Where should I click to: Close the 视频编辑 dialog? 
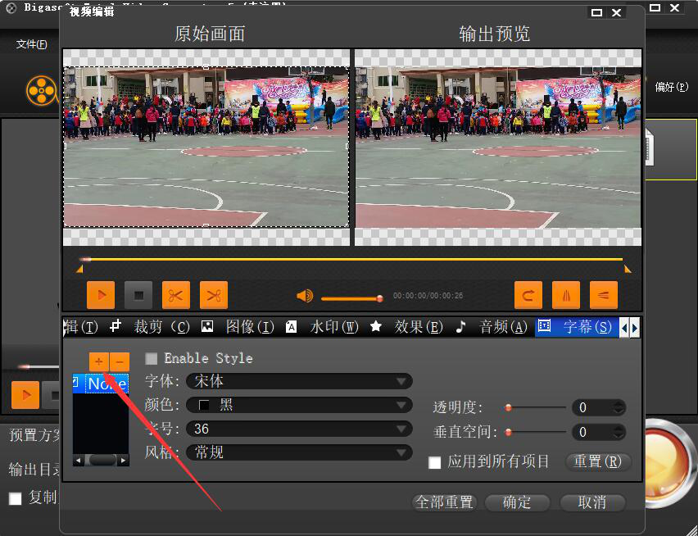[617, 12]
